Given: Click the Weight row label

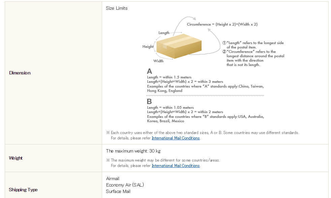Looking at the screenshot, I should (x=16, y=158).
